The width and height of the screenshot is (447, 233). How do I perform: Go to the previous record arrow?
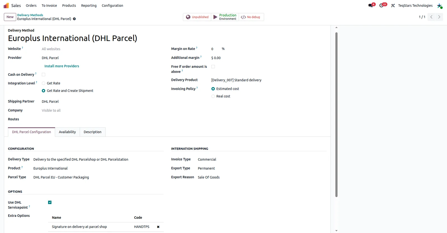431,17
